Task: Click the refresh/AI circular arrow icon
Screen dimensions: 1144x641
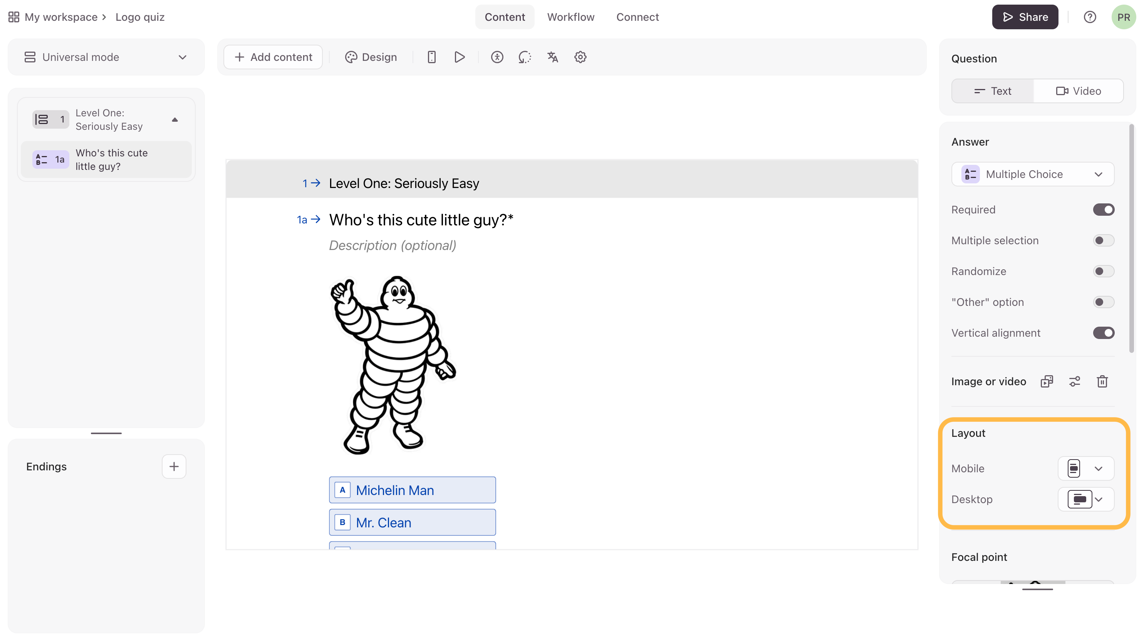Action: click(525, 57)
